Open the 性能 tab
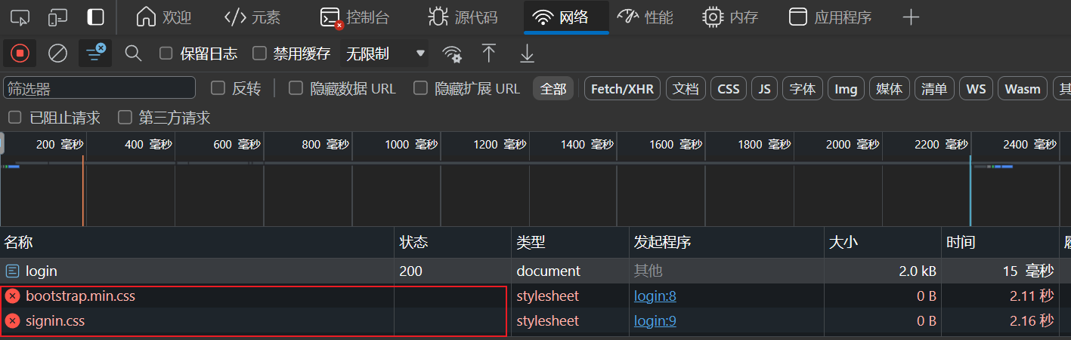This screenshot has width=1071, height=340. pyautogui.click(x=645, y=17)
